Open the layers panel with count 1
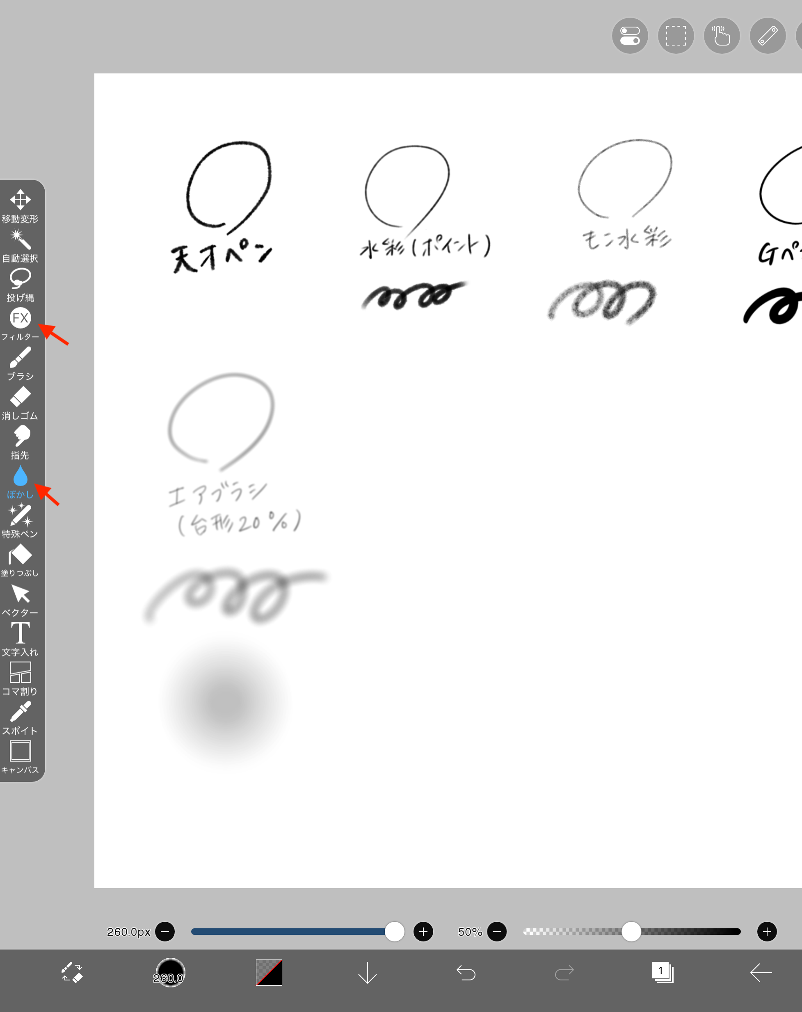This screenshot has width=802, height=1012. click(x=662, y=972)
